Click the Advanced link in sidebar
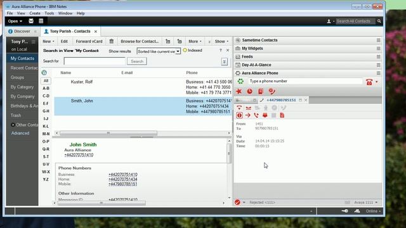Viewport: 406px width, 228px height. 20,133
